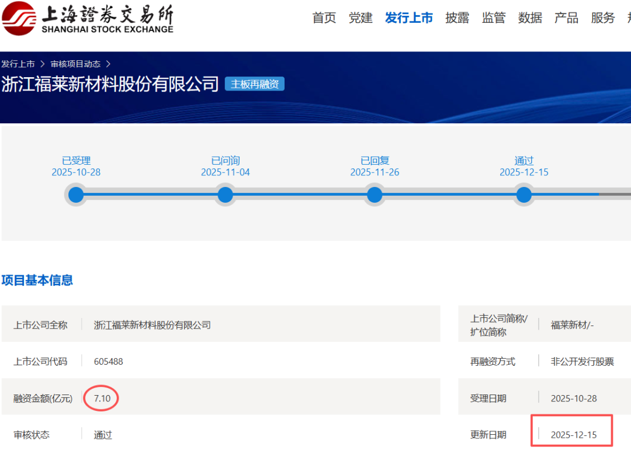Click the stock code 605488
This screenshot has height=450, width=631.
tap(109, 361)
